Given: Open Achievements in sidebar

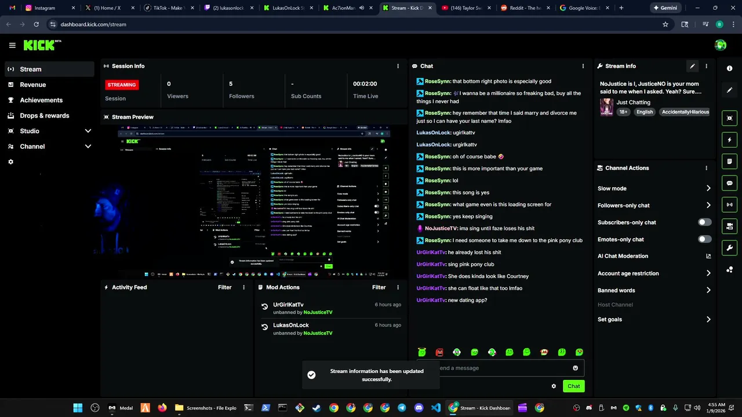Looking at the screenshot, I should pyautogui.click(x=49, y=100).
